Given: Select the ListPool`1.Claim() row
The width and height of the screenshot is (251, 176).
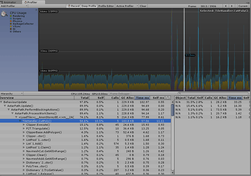Looking at the screenshot, I should [x=85, y=147].
